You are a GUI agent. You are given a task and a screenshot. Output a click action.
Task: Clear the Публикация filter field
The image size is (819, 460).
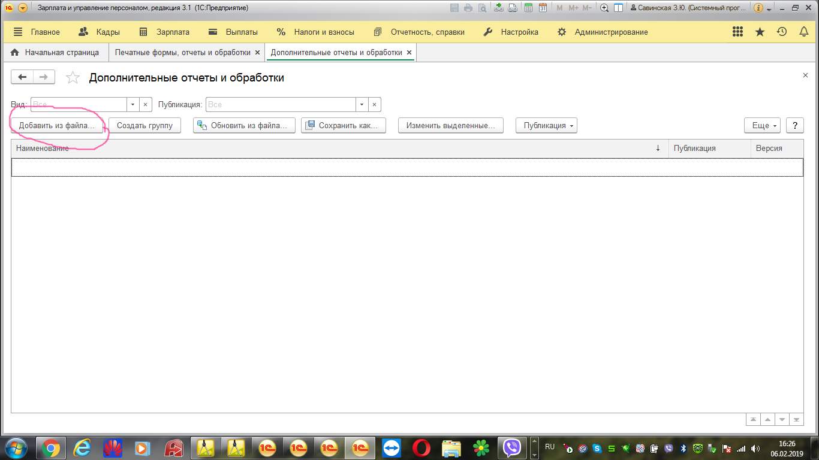point(374,104)
